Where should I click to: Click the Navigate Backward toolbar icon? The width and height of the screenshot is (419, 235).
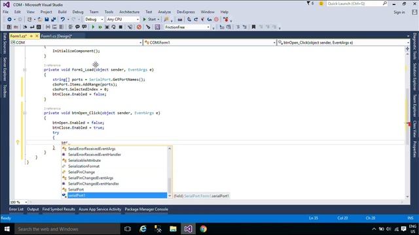(x=9, y=20)
